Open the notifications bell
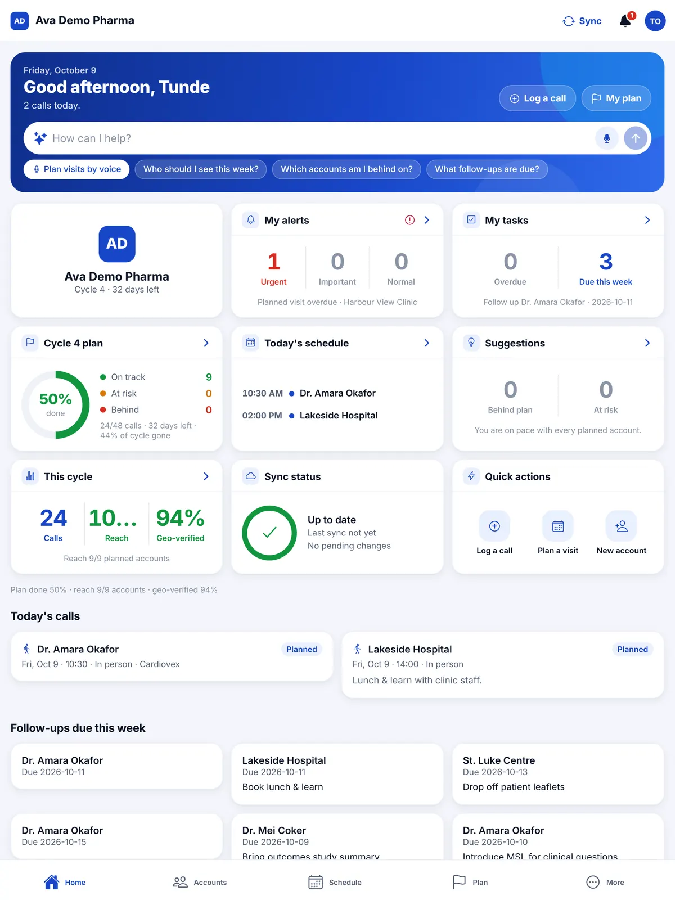Viewport: 675px width, 900px height. pos(625,21)
